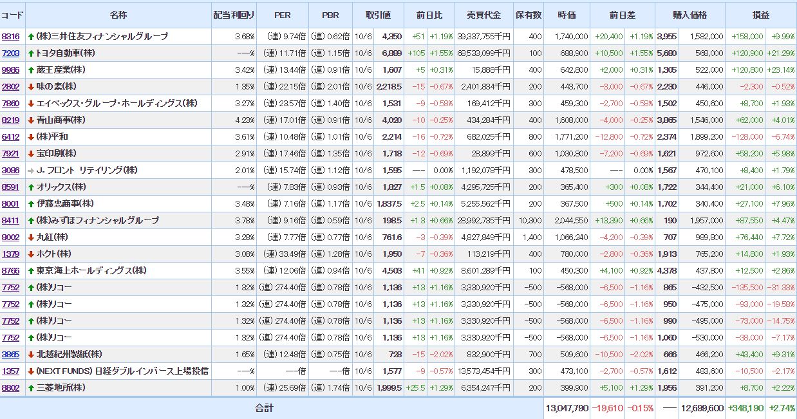This screenshot has height=419, width=797.
Task: Open stock code 8316 link
Action: click(x=10, y=36)
